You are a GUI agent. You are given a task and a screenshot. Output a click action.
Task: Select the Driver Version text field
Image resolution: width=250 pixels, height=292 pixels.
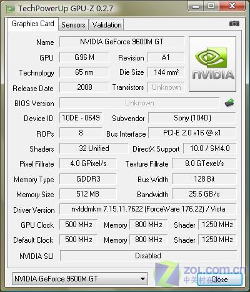pos(148,209)
